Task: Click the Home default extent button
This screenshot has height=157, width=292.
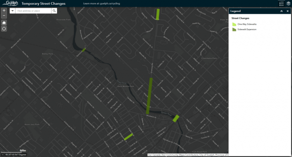Action: [x=4, y=23]
